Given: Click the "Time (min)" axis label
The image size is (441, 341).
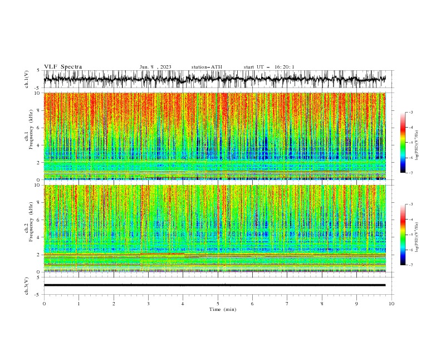Looking at the screenshot, I should pyautogui.click(x=223, y=309).
